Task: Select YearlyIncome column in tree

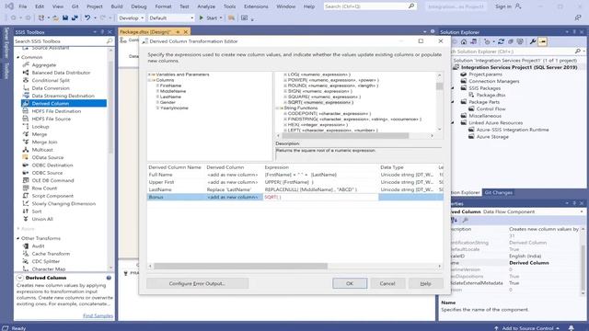Action: pyautogui.click(x=174, y=108)
